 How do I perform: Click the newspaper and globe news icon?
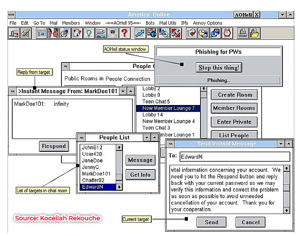pyautogui.click(x=152, y=33)
